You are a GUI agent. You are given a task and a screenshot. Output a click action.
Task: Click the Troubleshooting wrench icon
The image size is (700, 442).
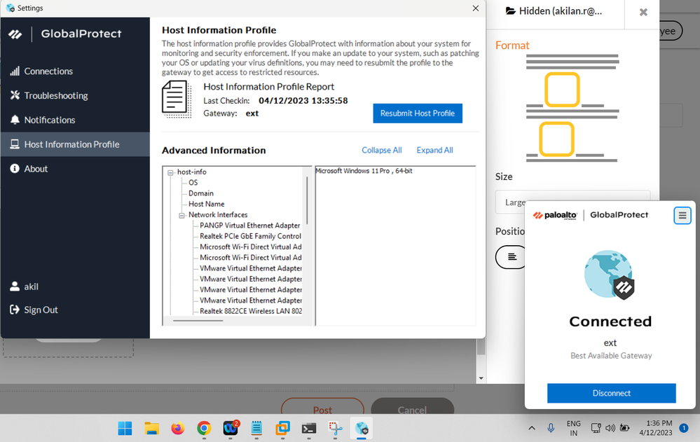coord(15,95)
